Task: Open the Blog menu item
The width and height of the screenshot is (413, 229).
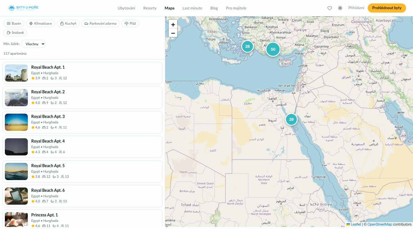Action: [x=214, y=8]
